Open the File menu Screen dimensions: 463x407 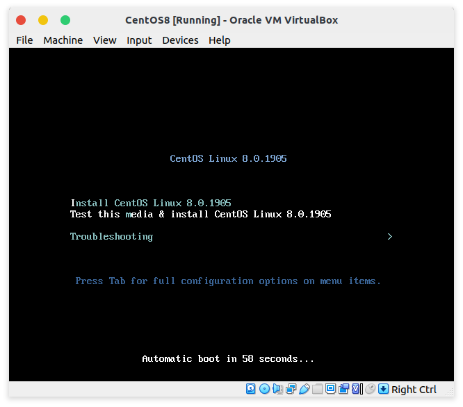point(24,40)
